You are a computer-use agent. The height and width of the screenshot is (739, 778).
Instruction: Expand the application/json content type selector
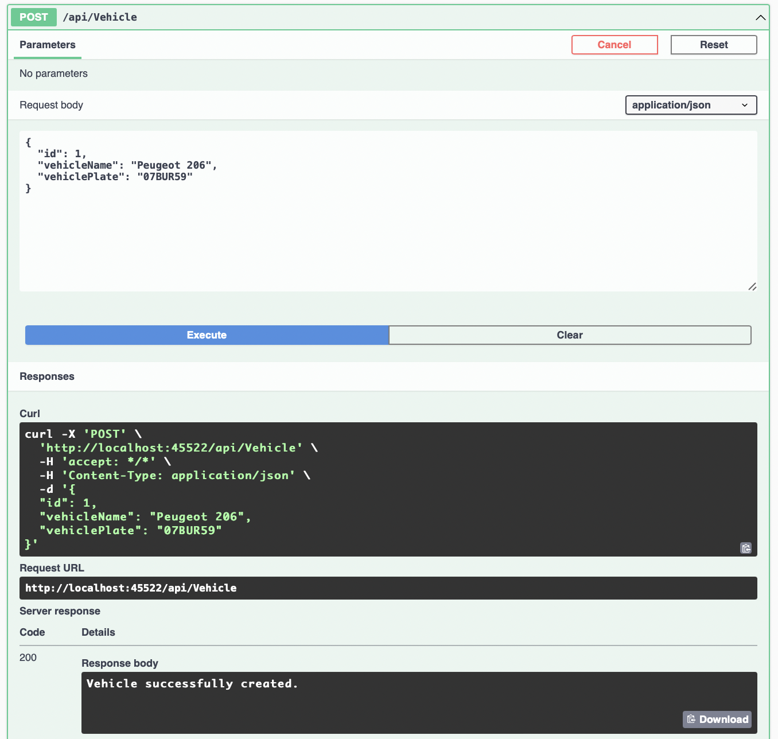690,105
